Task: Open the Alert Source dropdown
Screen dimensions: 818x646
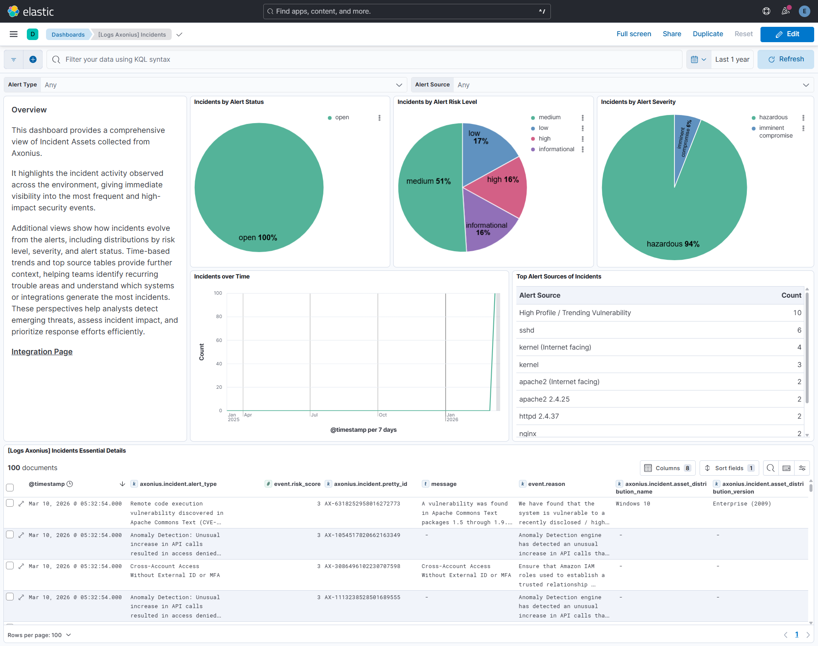Action: [x=634, y=85]
